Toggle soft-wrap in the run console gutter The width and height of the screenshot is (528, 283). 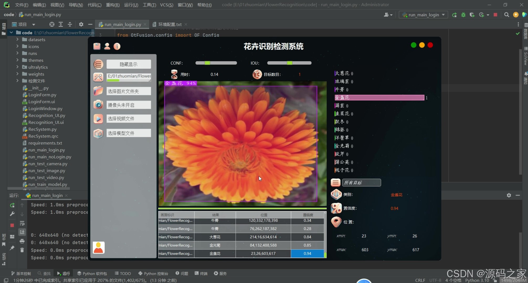22,223
